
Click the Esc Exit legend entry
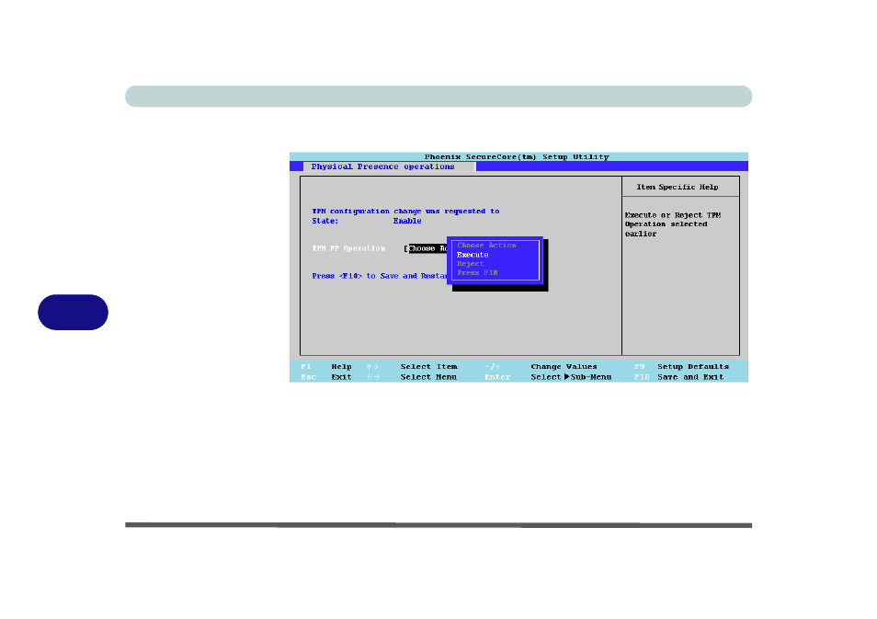click(326, 377)
